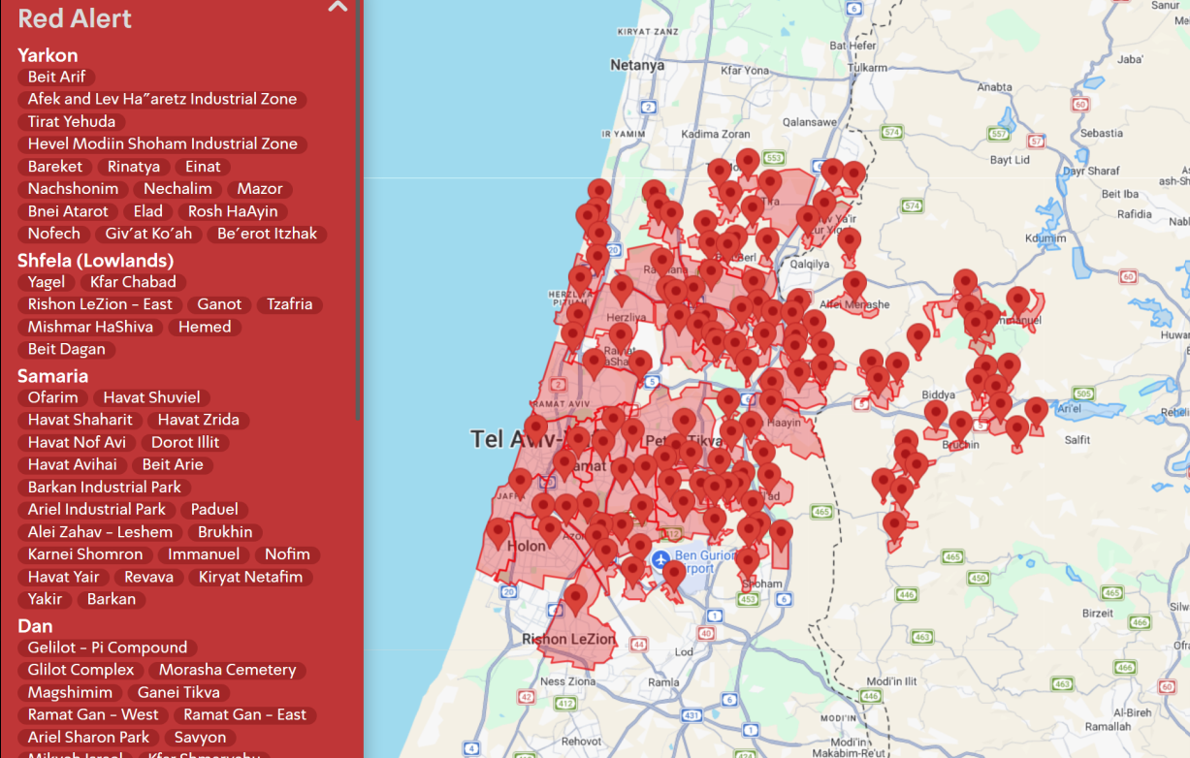
Task: Select the Mazor tag
Action: point(260,189)
